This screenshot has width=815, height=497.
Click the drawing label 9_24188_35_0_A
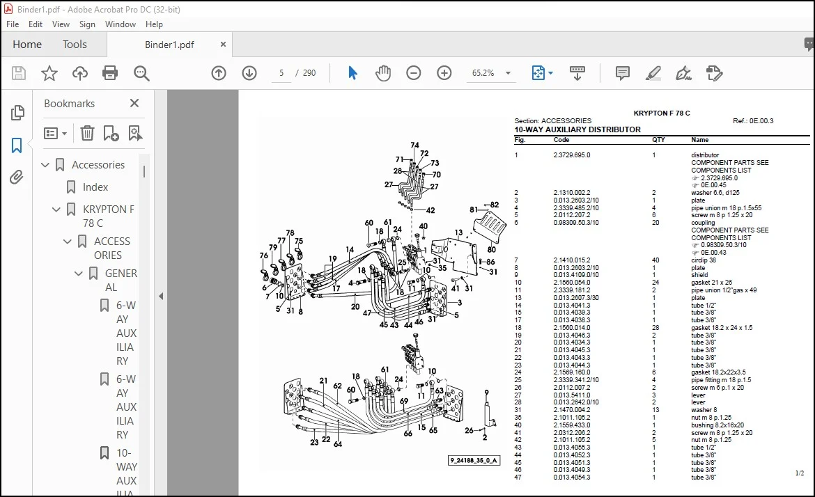[474, 460]
